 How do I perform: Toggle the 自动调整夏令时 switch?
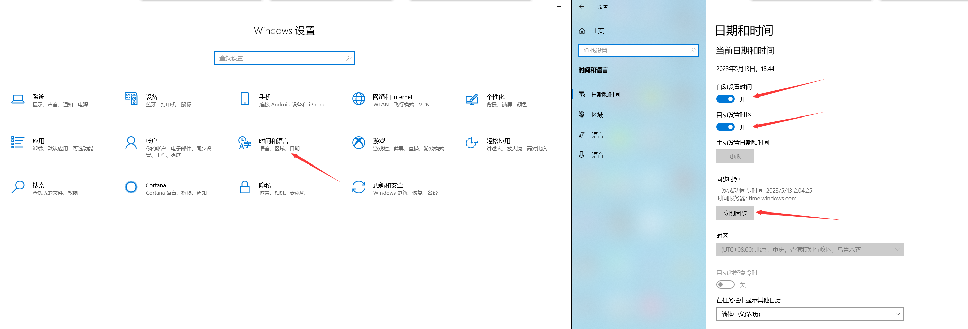[725, 285]
